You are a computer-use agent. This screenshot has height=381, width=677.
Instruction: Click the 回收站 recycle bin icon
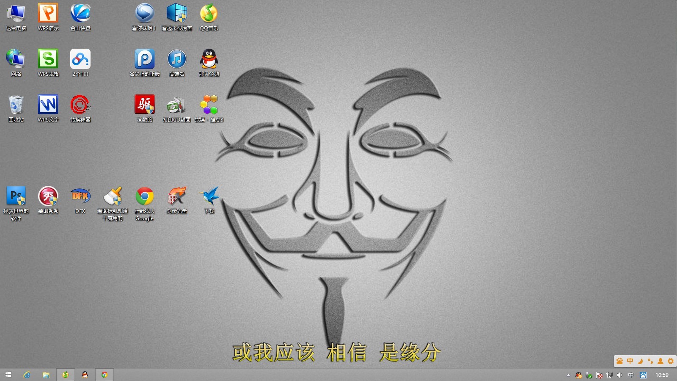[16, 108]
